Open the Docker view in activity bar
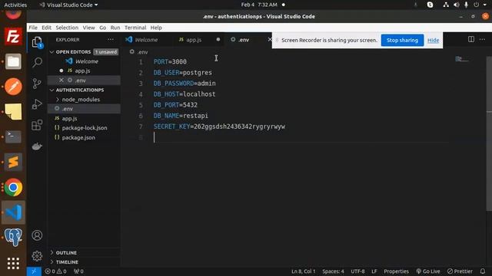 pyautogui.click(x=37, y=146)
